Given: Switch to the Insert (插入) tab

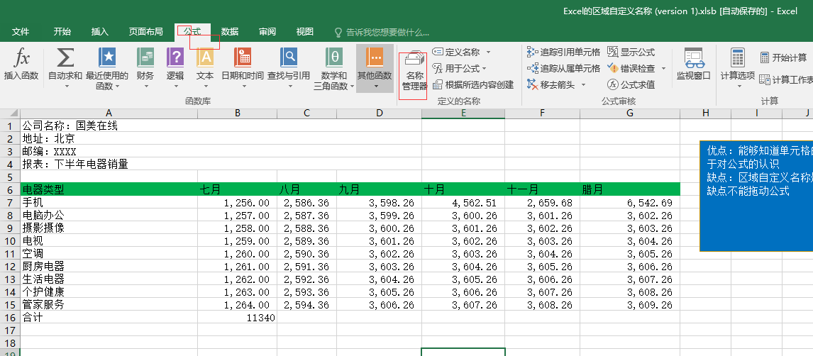Looking at the screenshot, I should [x=100, y=32].
